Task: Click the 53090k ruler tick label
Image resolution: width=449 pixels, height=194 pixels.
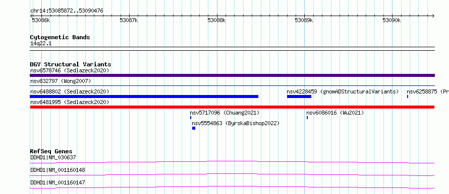Action: pyautogui.click(x=391, y=20)
